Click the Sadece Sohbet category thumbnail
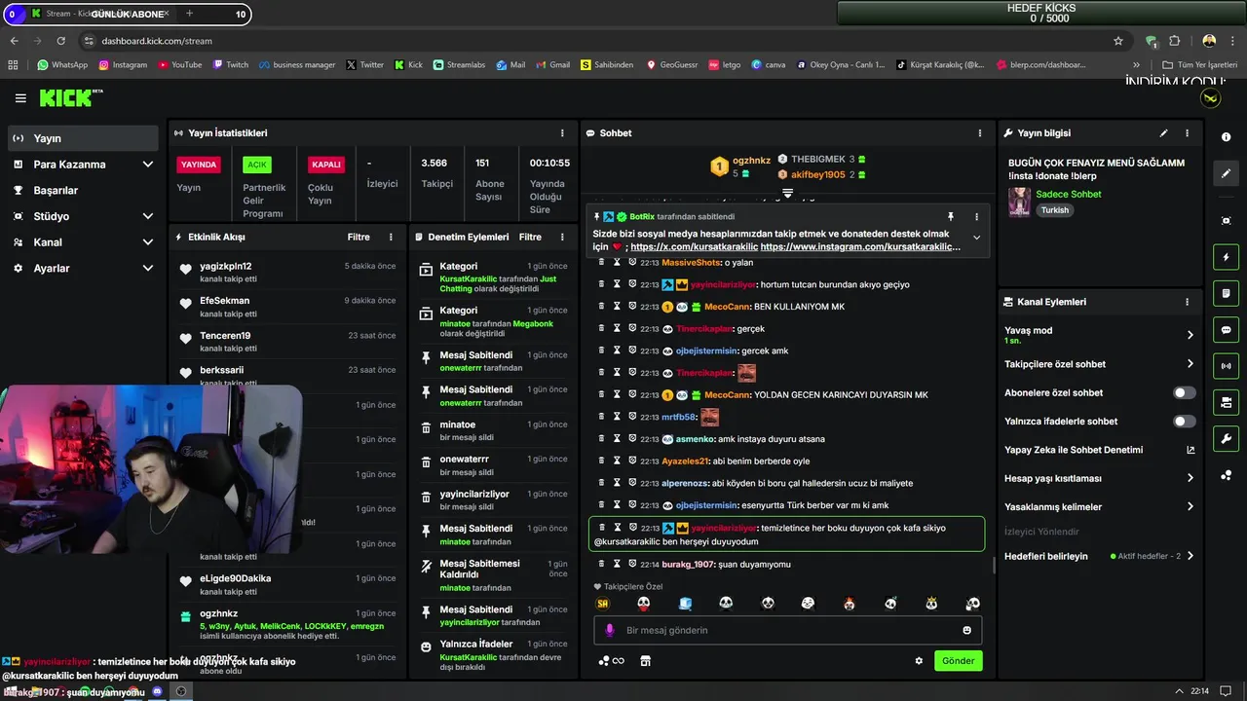The image size is (1247, 701). coord(1019,202)
